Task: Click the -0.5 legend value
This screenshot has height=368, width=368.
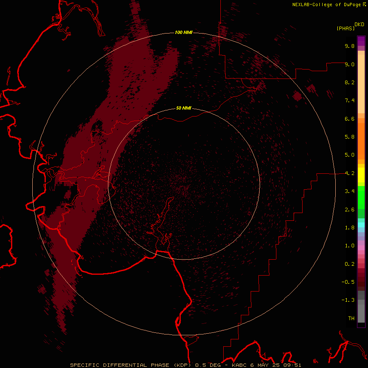Action: pyautogui.click(x=348, y=282)
